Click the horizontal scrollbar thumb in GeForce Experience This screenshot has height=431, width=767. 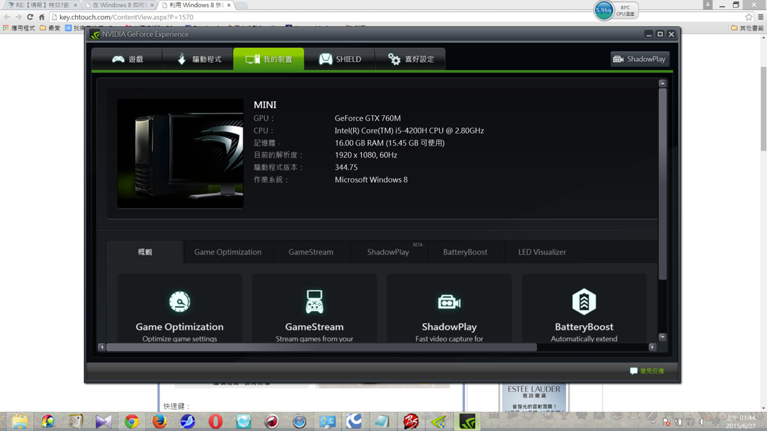coord(321,348)
